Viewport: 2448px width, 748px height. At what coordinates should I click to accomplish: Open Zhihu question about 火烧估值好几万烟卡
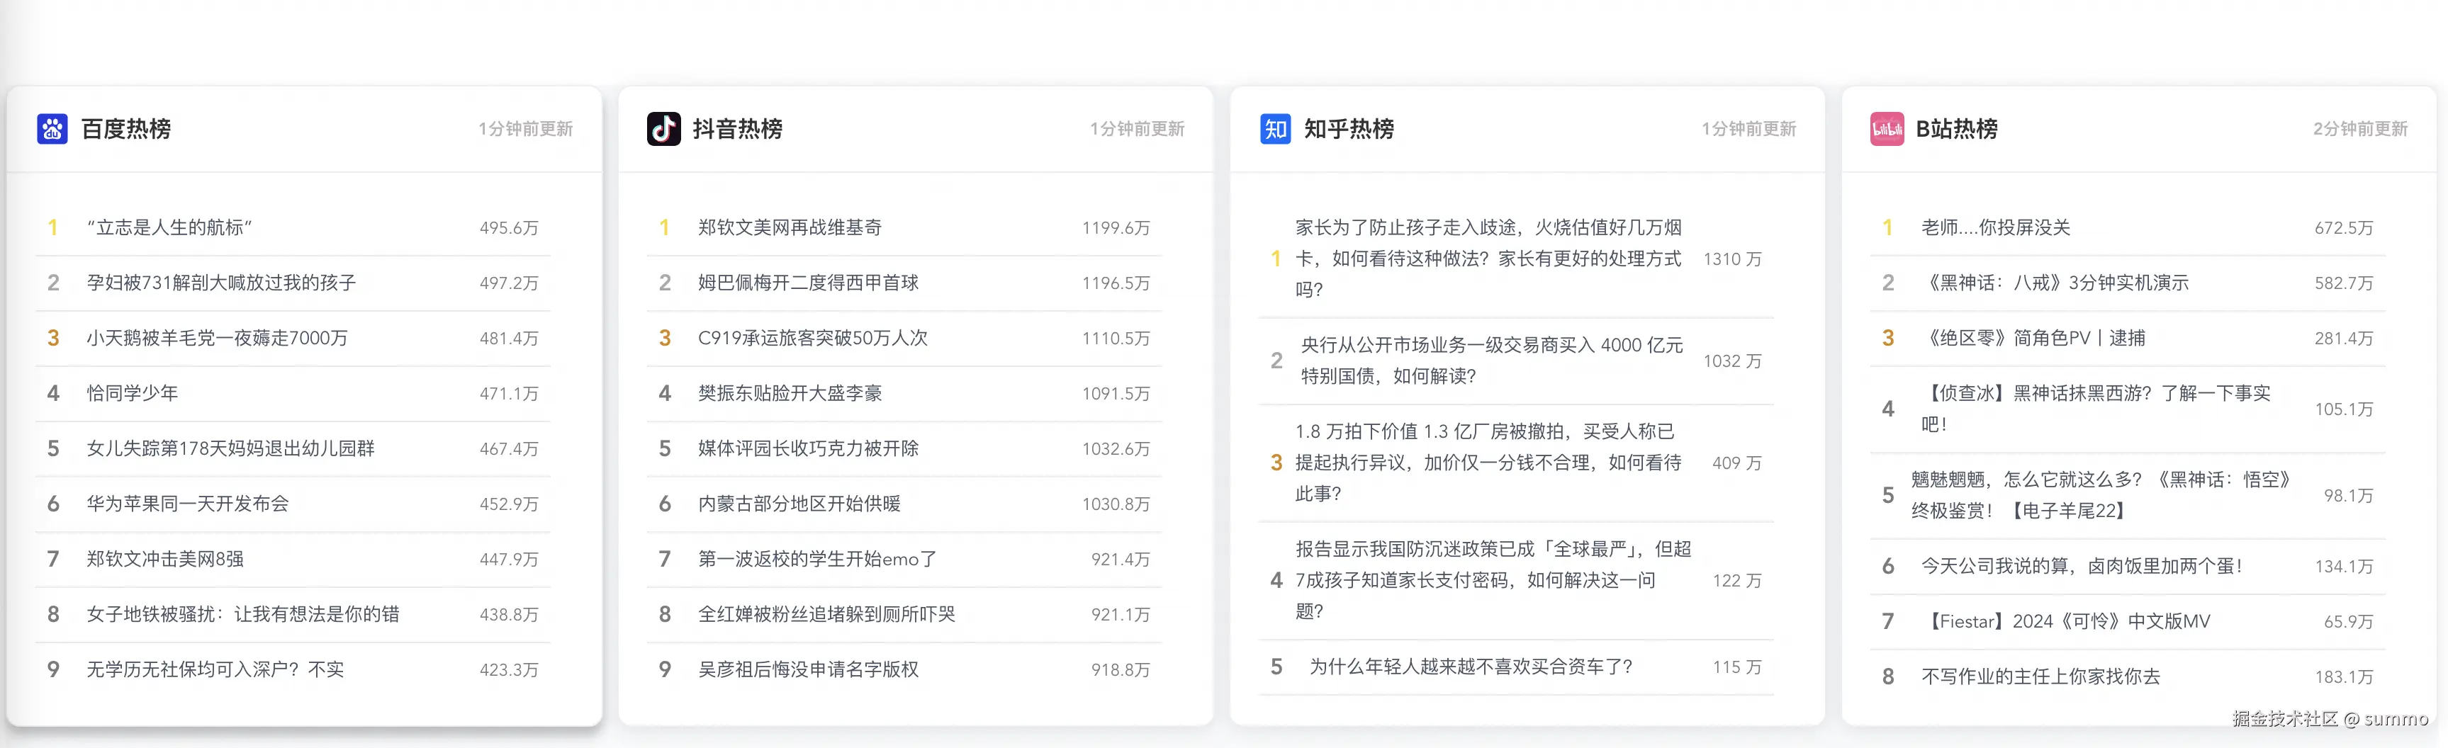click(x=1489, y=259)
